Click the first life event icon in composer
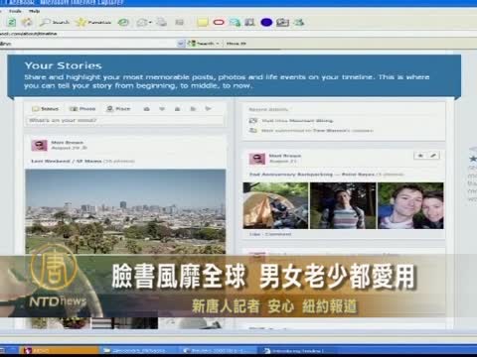 (x=146, y=109)
